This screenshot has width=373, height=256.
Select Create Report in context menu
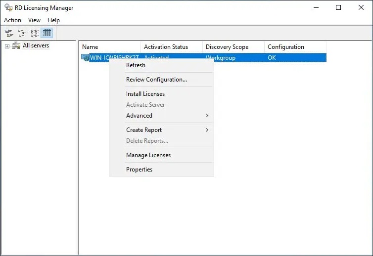coord(161,130)
